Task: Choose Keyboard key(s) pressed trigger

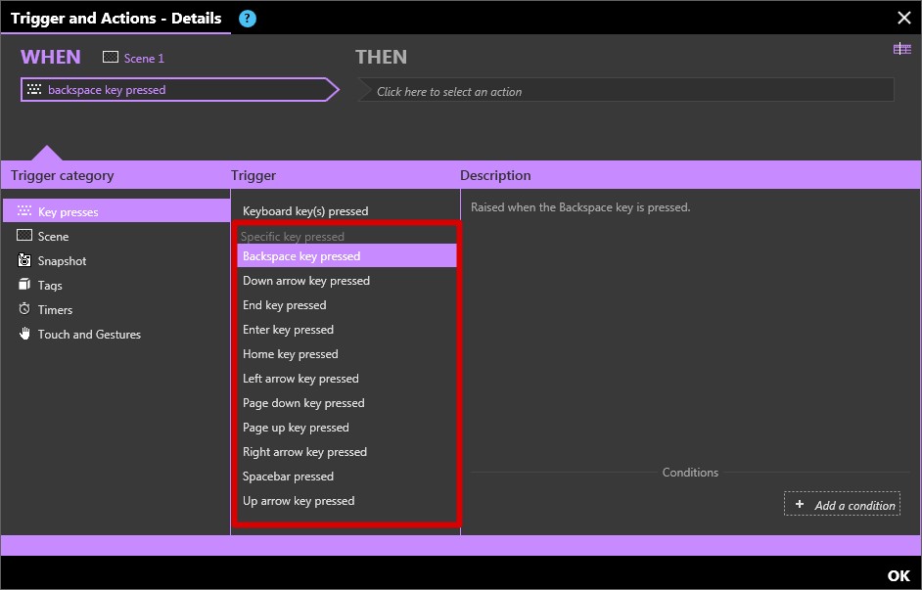Action: click(x=305, y=211)
